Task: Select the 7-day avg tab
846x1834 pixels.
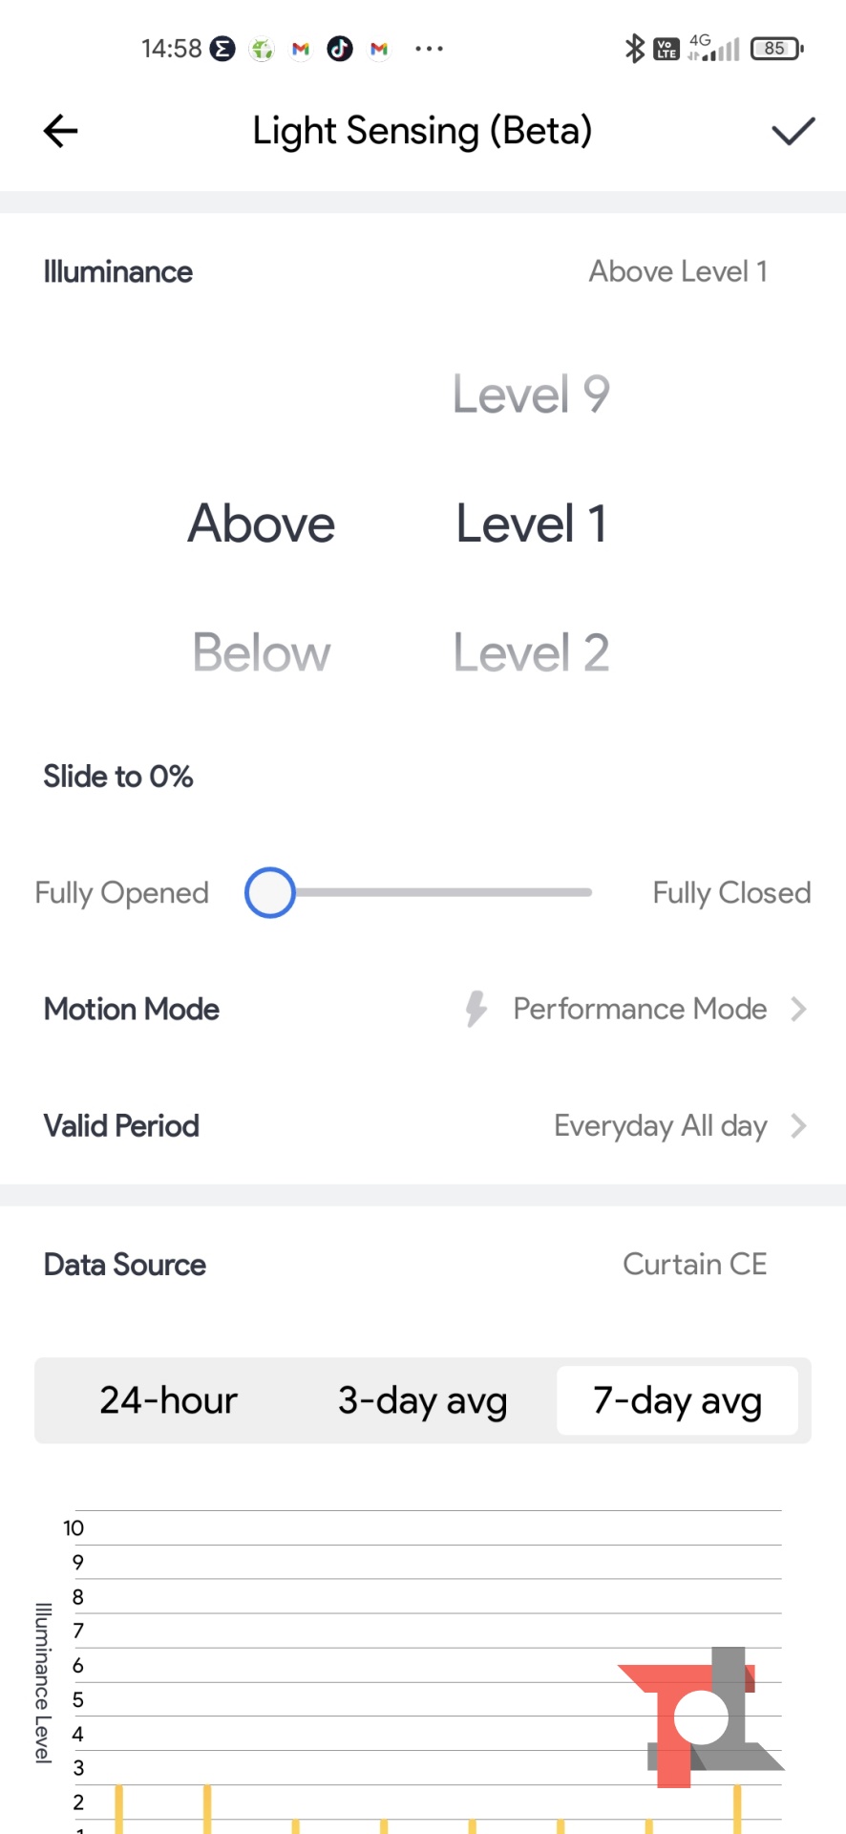Action: click(677, 1400)
